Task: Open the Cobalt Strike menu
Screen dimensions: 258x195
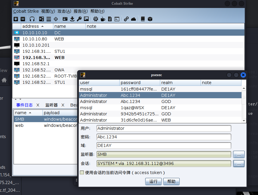Action: pos(26,11)
